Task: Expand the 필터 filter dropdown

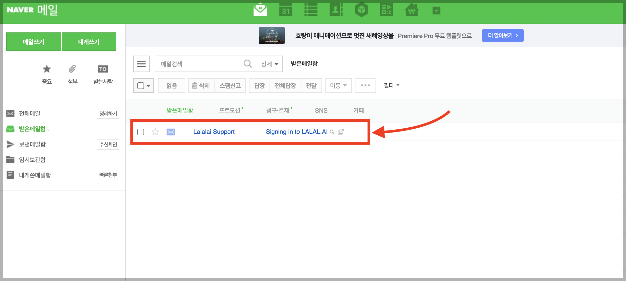Action: click(391, 85)
